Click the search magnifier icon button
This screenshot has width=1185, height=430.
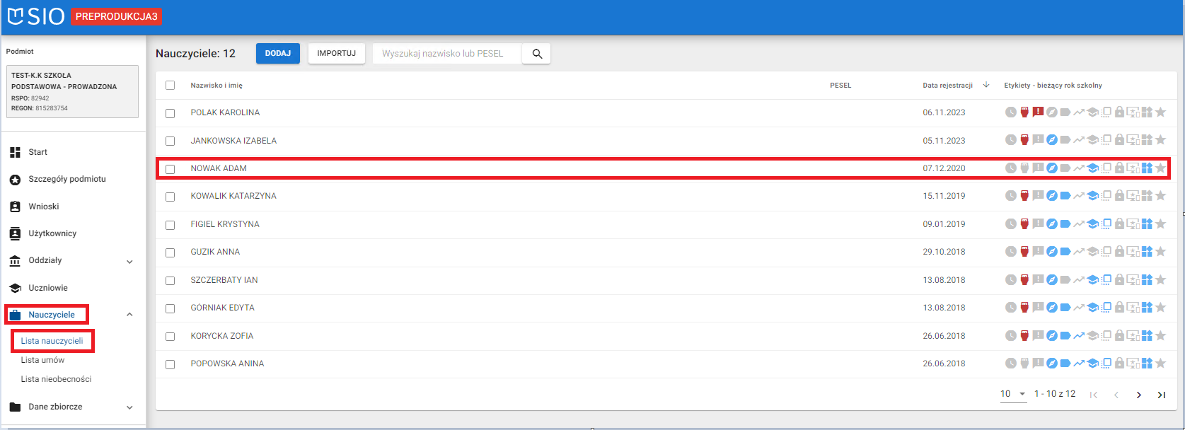tap(537, 54)
